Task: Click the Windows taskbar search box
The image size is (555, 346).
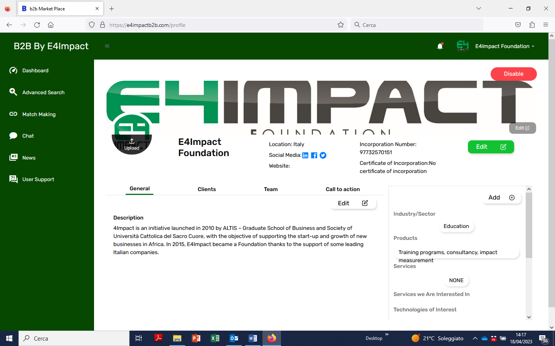Action: (74, 338)
